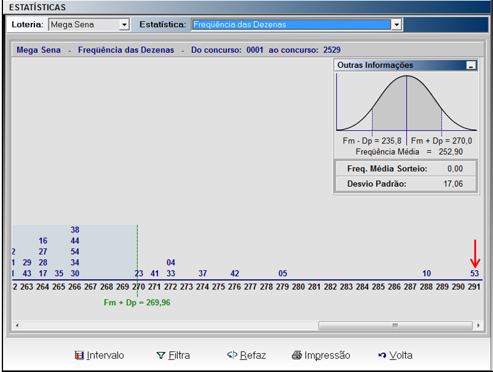493x372 pixels.
Task: Click the axis value 280
Action: (298, 286)
